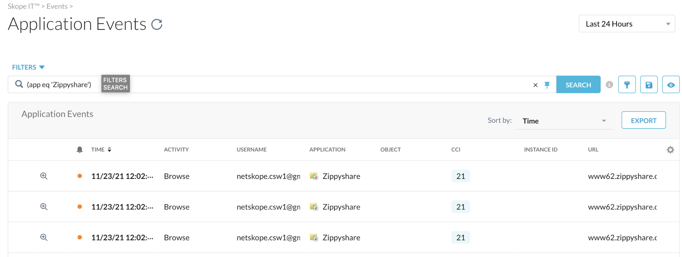Click the info icon beside Search
This screenshot has width=682, height=257.
609,85
